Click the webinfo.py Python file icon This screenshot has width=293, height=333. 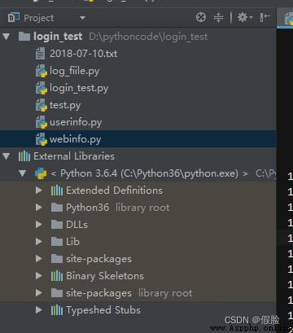point(42,139)
